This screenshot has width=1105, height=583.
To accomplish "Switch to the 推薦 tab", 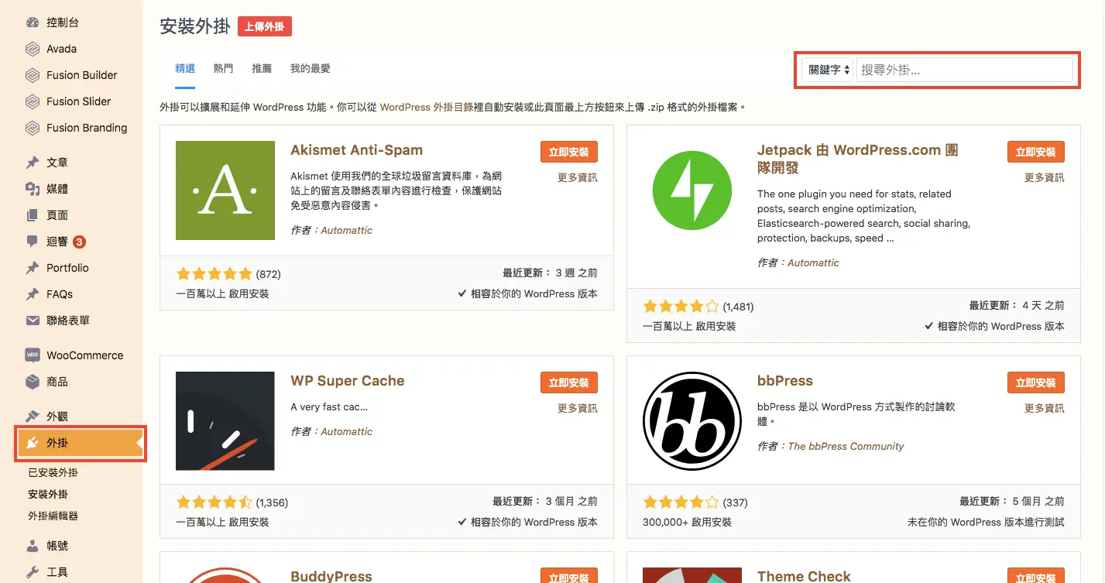I will click(262, 69).
